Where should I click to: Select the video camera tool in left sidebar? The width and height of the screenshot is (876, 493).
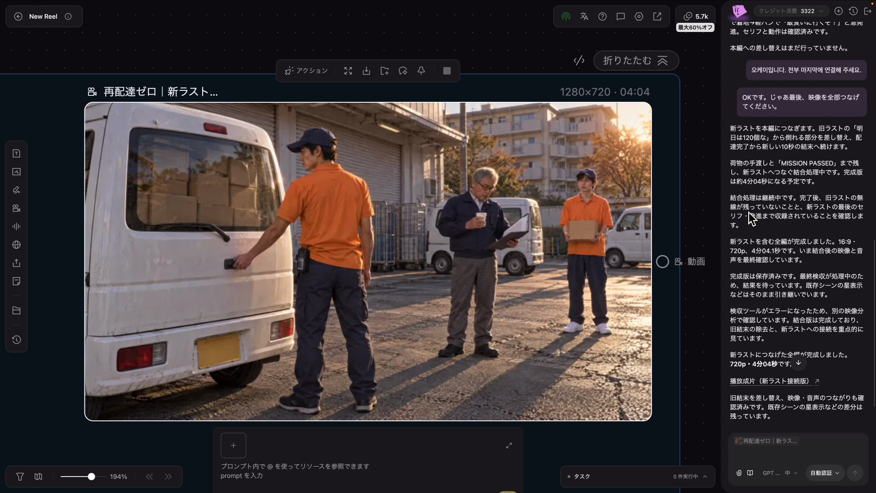pos(16,208)
